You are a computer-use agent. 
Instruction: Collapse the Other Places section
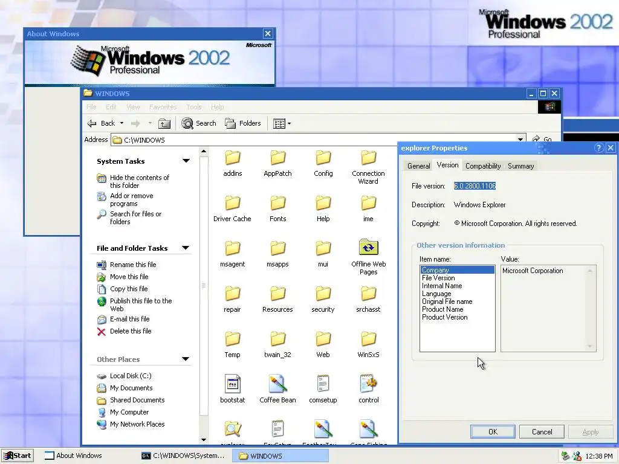tap(186, 359)
